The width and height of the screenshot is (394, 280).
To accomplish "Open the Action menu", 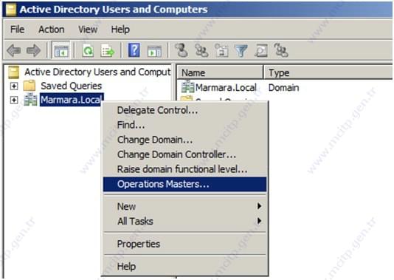I will point(51,30).
